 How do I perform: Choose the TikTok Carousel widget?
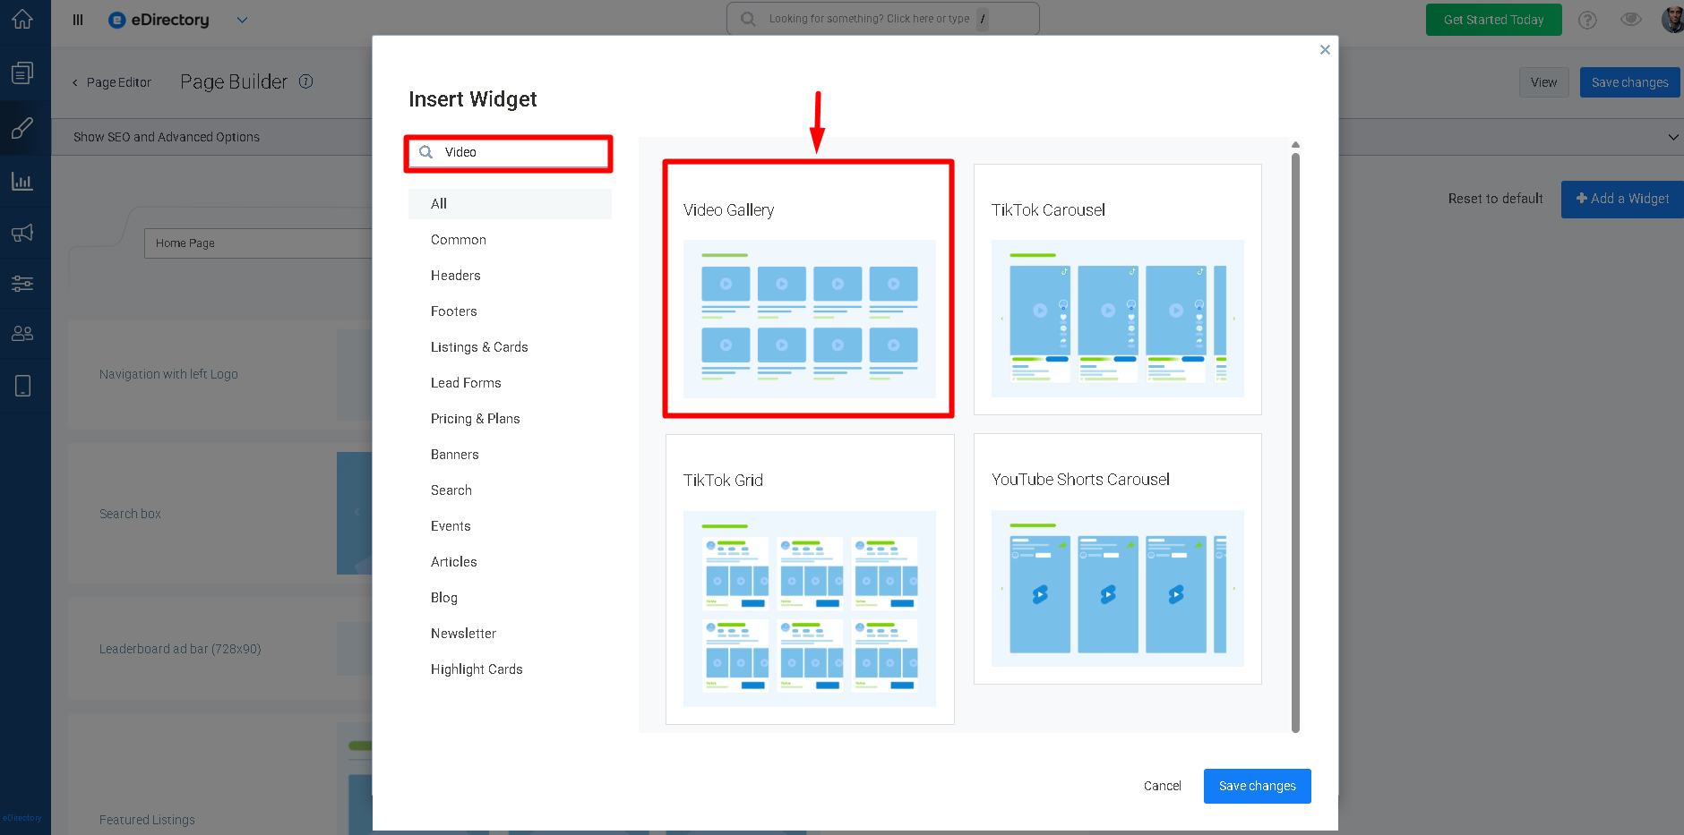click(1118, 289)
